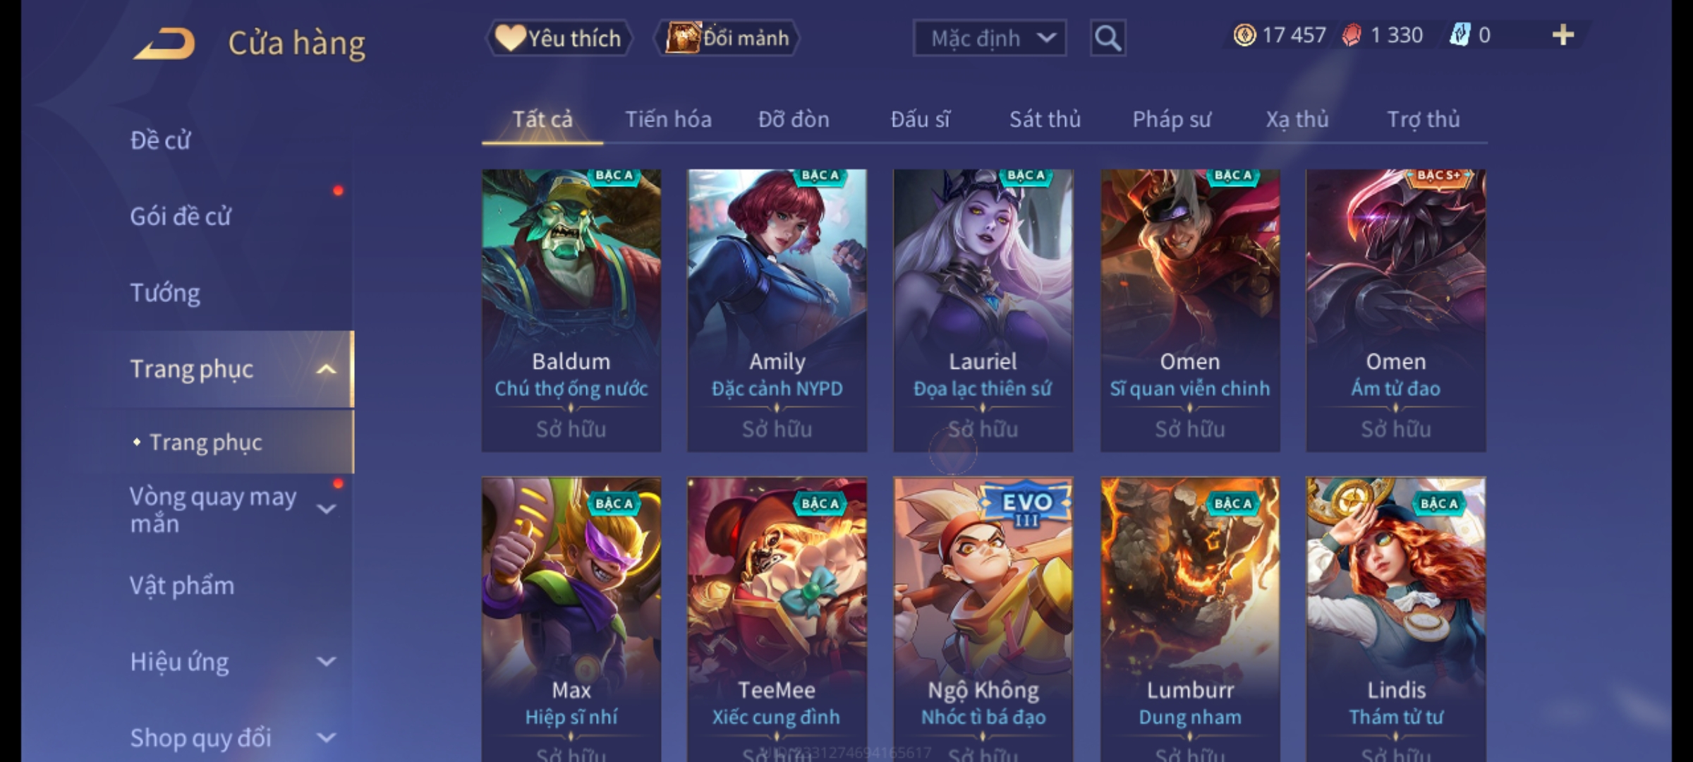Collapse the Trang phục sidebar section
The image size is (1693, 762).
coord(326,369)
